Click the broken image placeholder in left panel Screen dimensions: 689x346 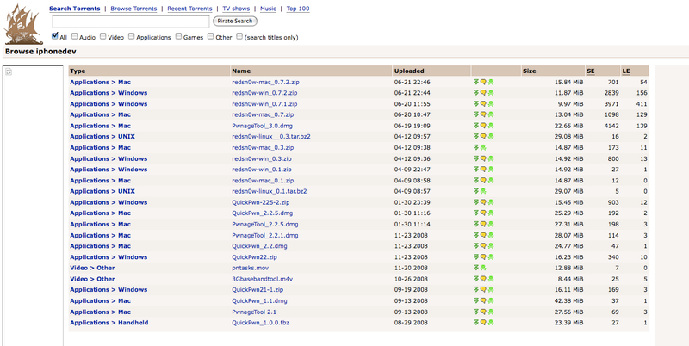coord(9,71)
